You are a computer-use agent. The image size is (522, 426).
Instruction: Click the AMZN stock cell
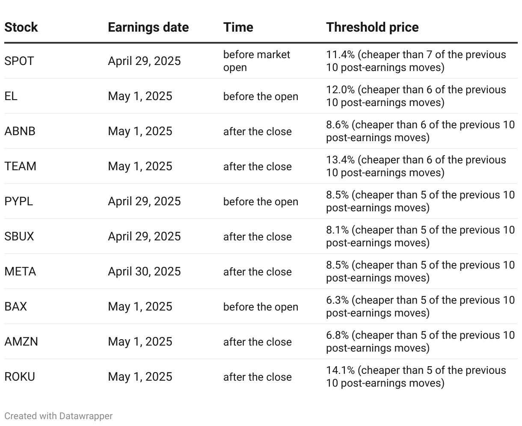coord(21,342)
